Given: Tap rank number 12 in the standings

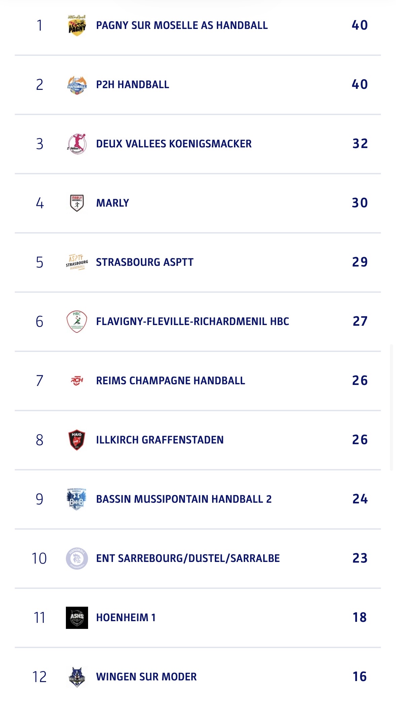Looking at the screenshot, I should click(x=39, y=677).
